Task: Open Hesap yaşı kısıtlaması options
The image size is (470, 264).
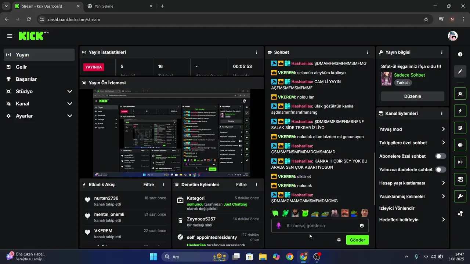Action: tap(413, 183)
